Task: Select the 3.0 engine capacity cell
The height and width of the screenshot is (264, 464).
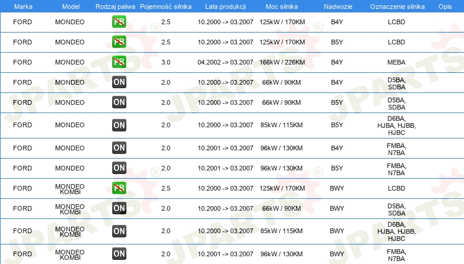Action: tap(166, 62)
